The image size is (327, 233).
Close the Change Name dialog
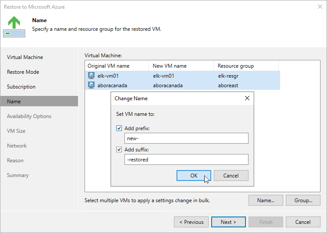[x=247, y=98]
